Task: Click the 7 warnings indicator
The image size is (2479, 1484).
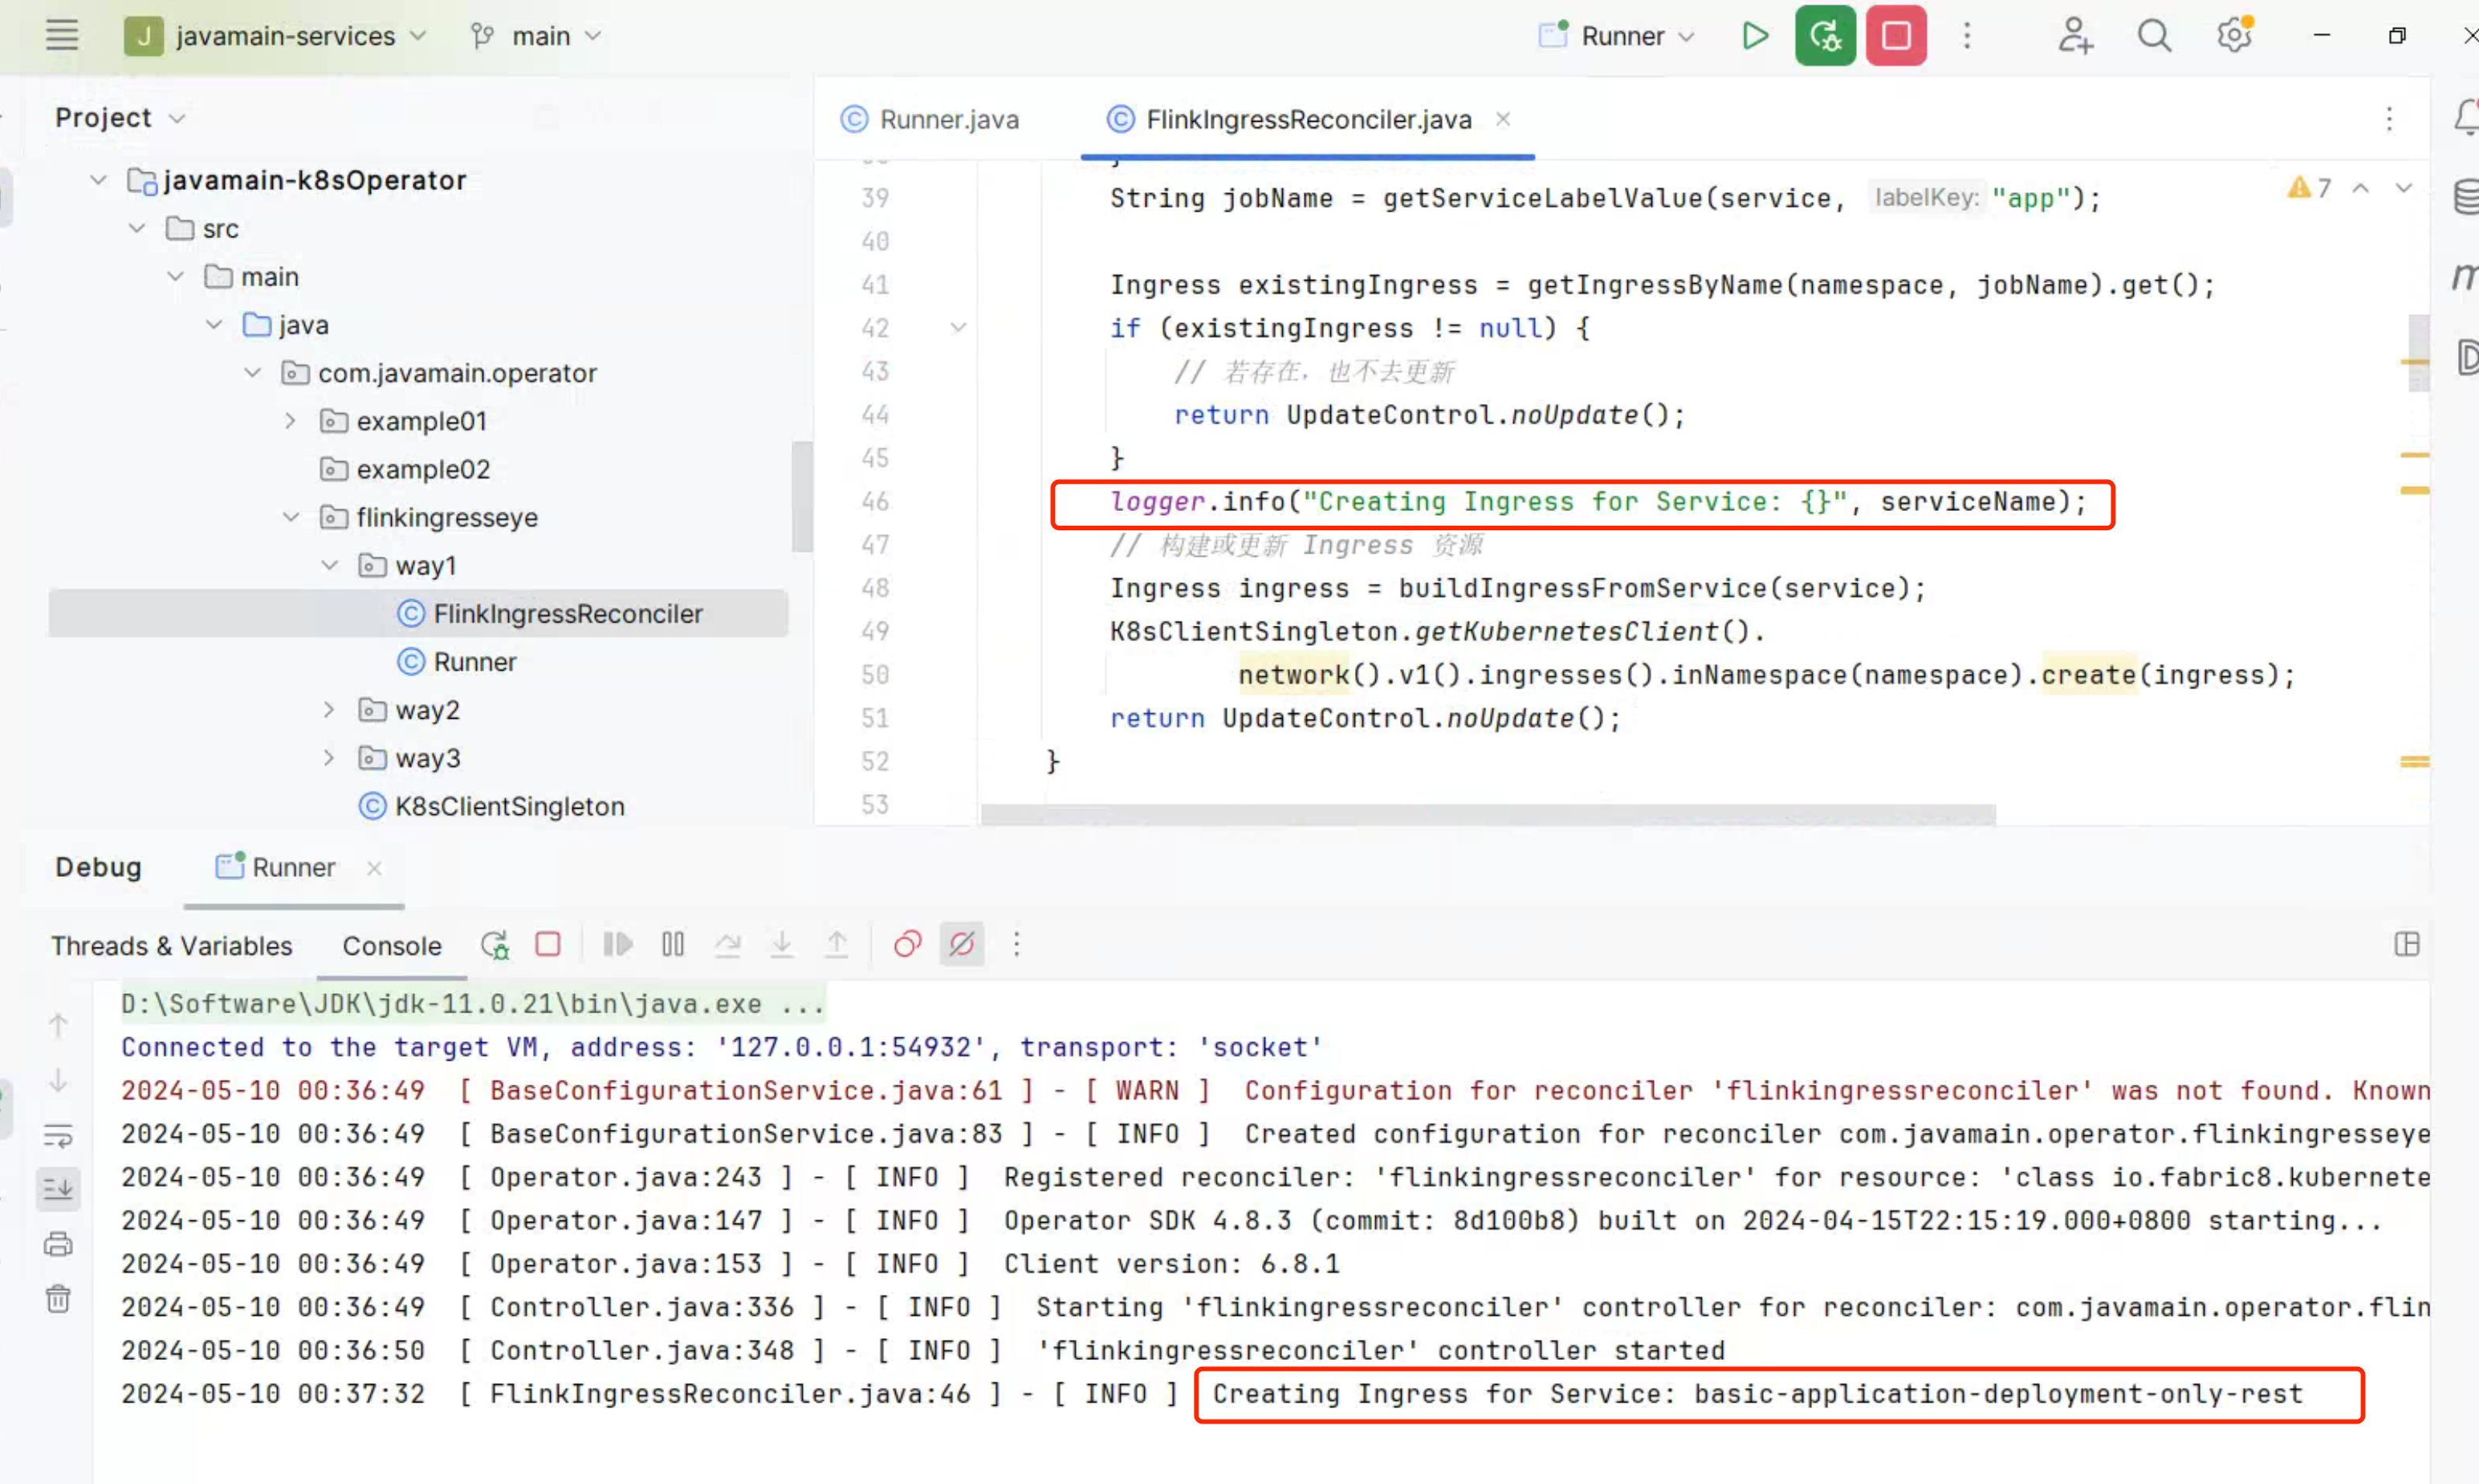Action: point(2310,188)
